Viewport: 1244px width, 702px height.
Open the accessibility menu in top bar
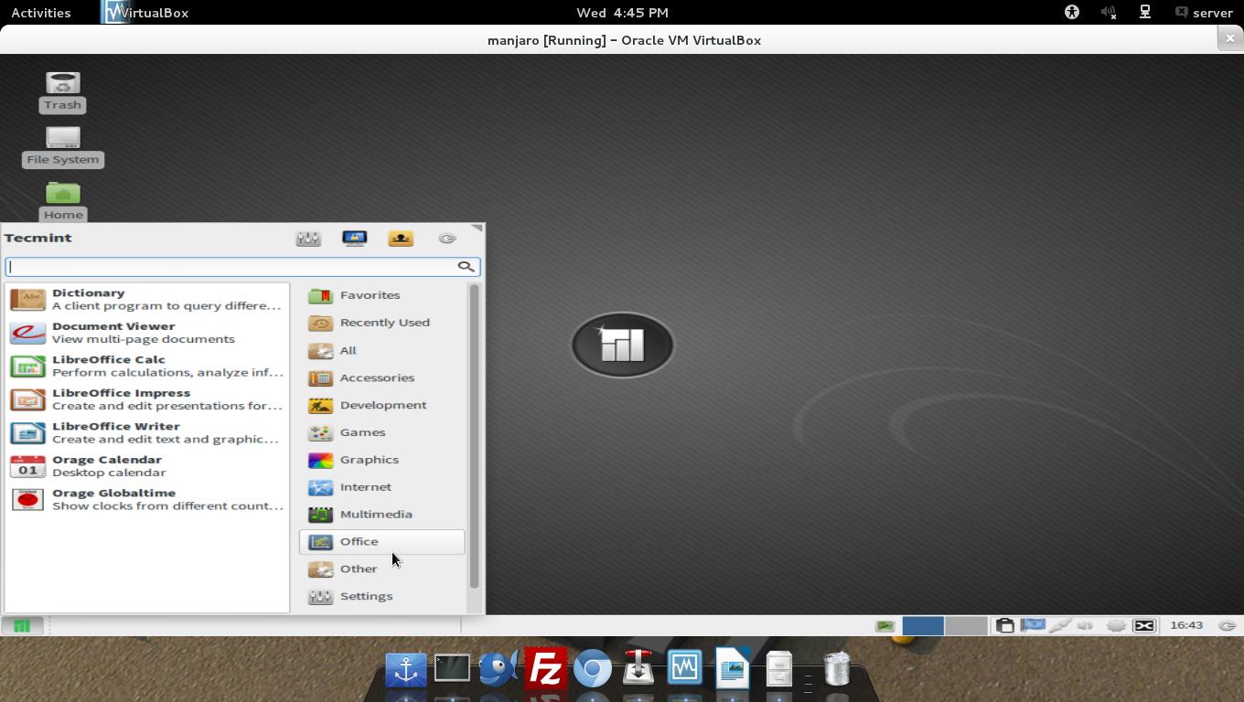1071,13
